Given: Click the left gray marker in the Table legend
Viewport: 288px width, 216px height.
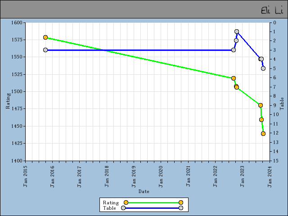Looking at the screenshot, I should 123,208.
